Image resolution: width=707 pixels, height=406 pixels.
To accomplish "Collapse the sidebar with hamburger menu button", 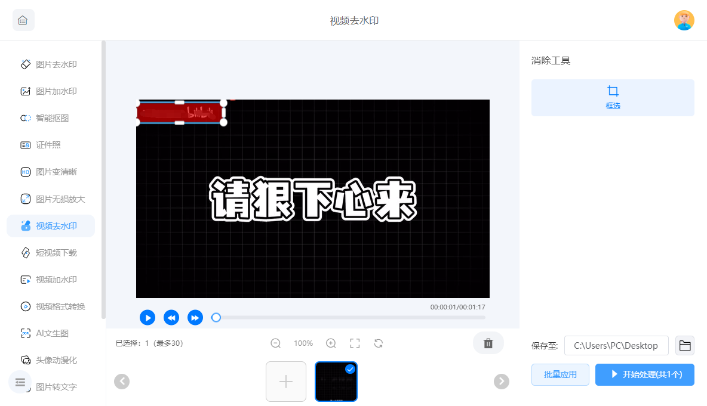I will (x=20, y=382).
